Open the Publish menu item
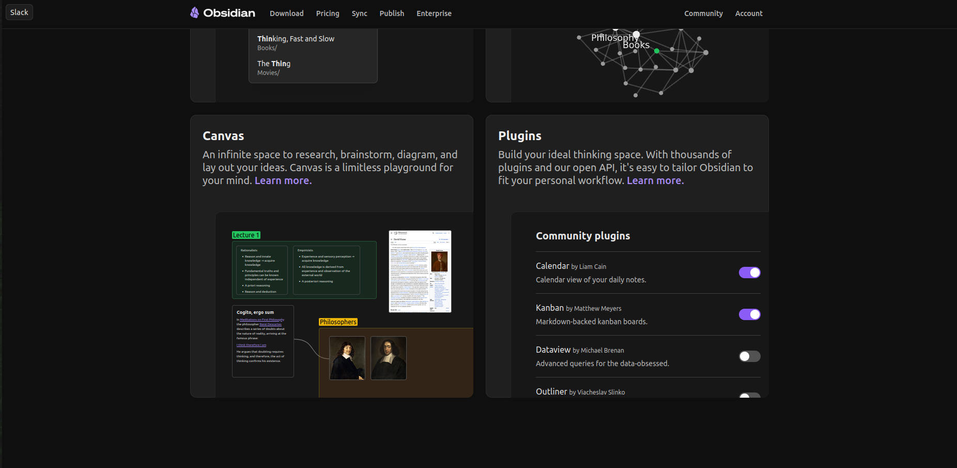 (392, 13)
